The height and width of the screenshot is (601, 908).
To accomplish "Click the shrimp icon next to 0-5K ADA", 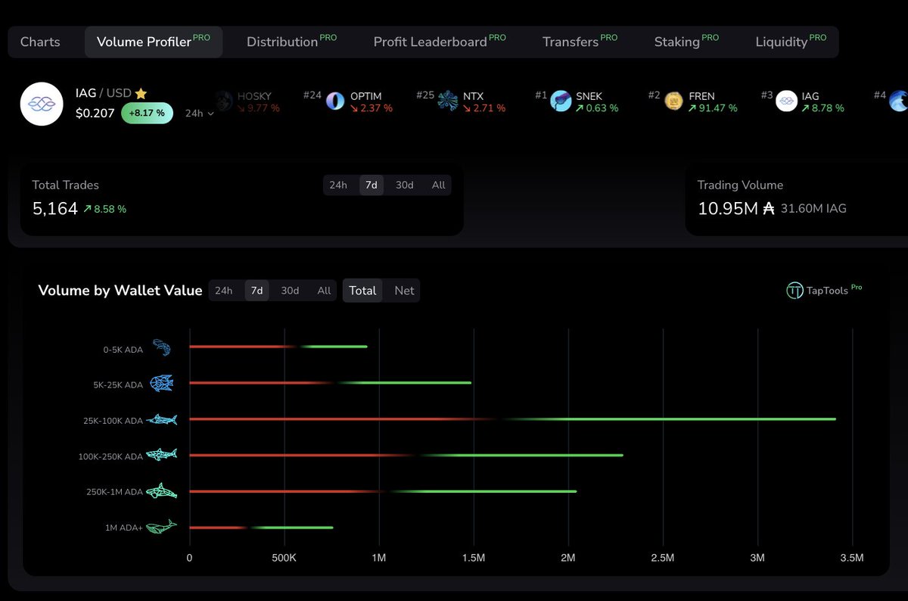I will [161, 348].
